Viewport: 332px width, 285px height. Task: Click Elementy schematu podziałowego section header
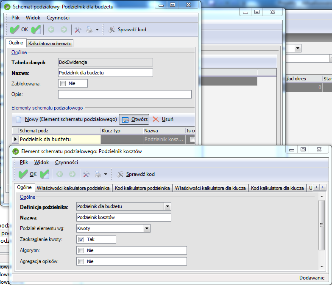(x=47, y=108)
